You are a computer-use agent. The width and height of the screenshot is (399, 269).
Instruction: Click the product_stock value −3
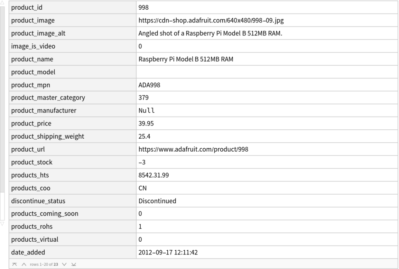tap(142, 162)
